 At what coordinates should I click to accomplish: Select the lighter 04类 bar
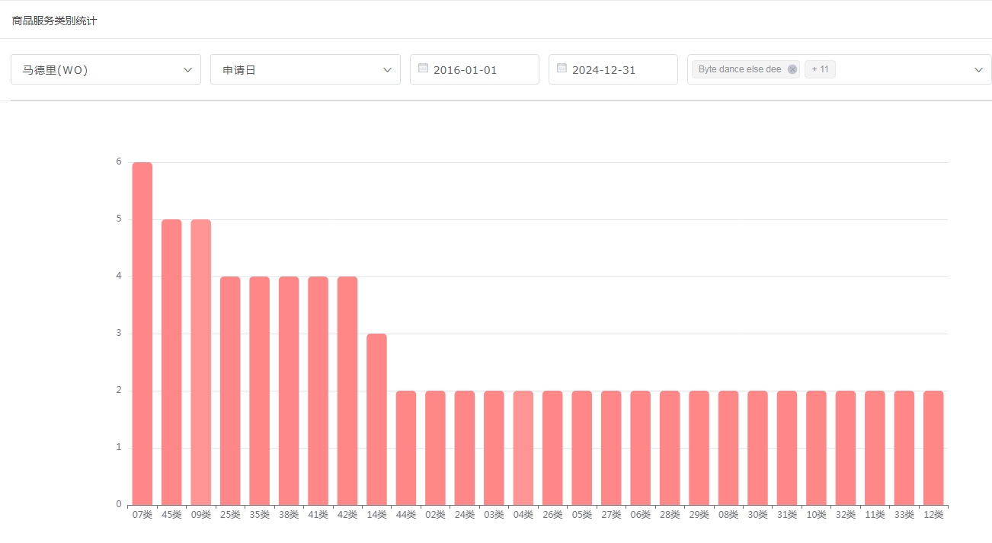coord(523,448)
